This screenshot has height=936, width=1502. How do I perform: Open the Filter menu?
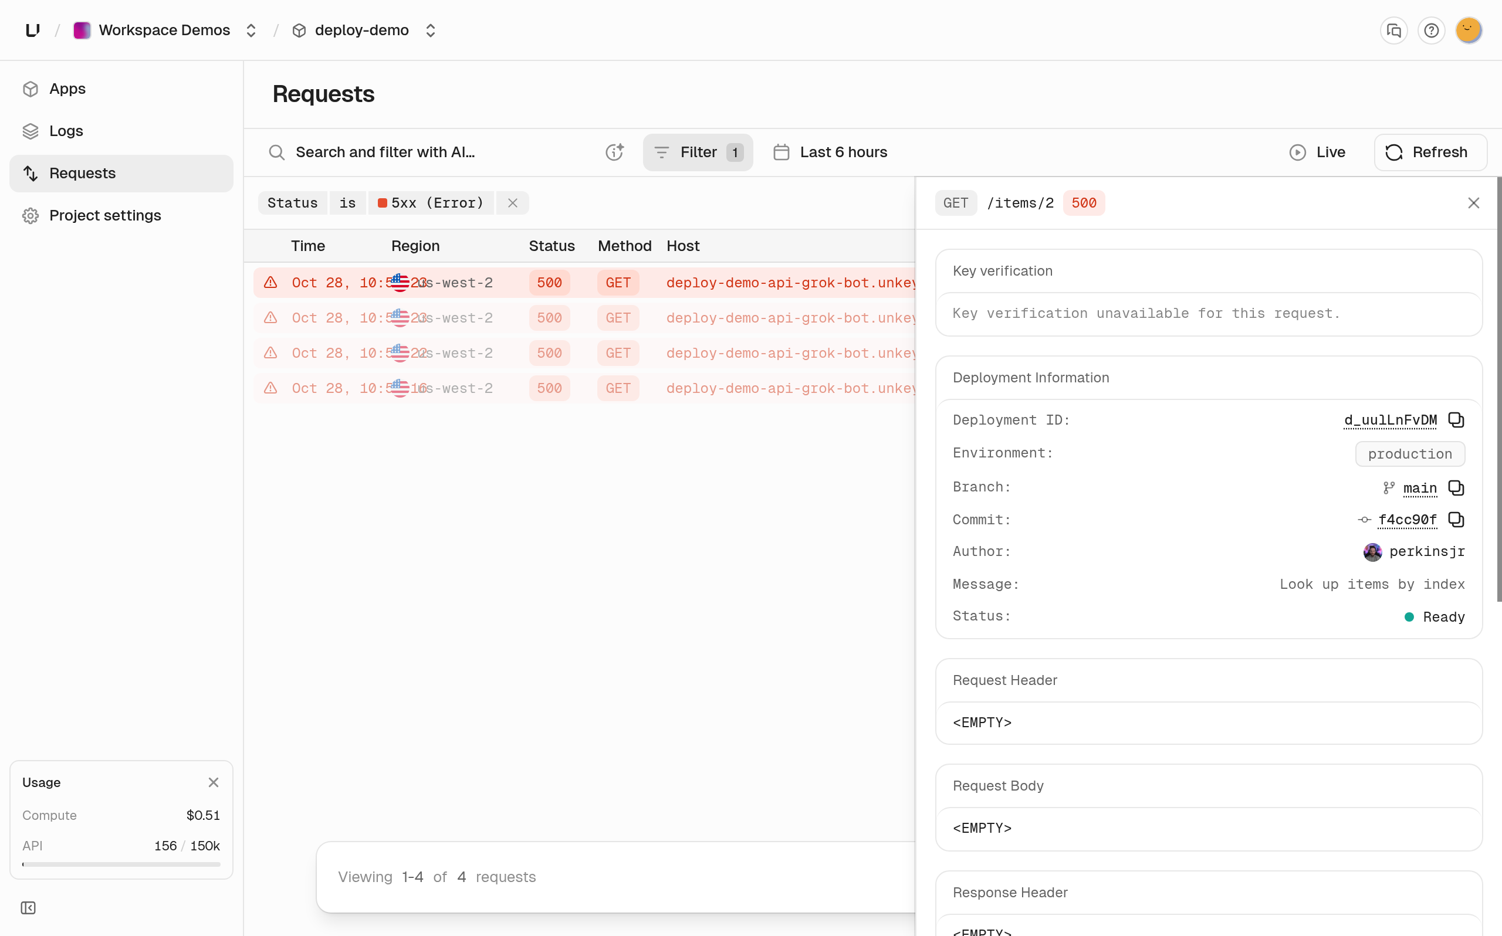(x=698, y=152)
